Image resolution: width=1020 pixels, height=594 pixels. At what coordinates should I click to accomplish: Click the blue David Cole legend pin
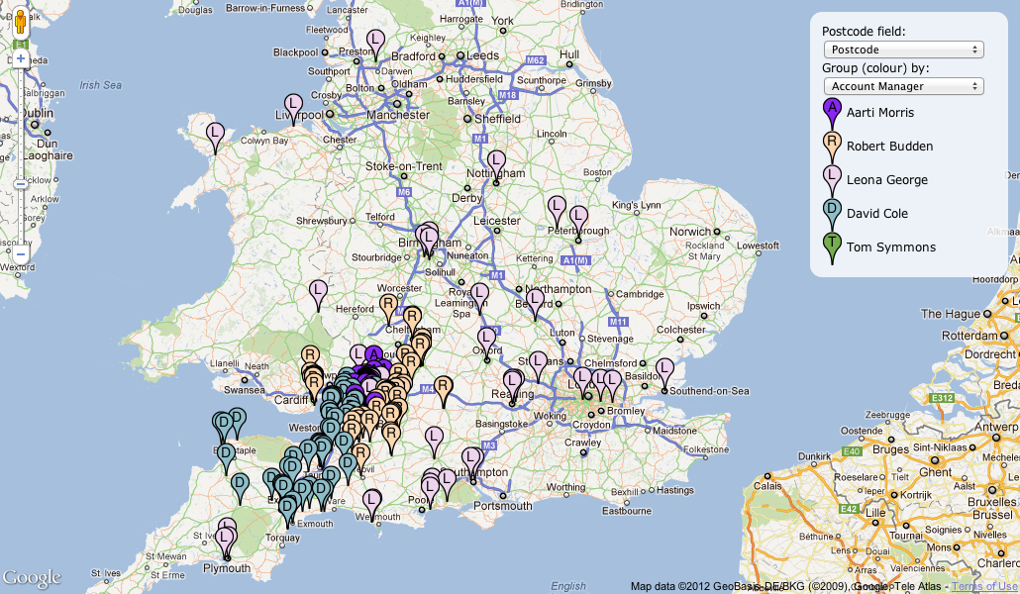(832, 212)
